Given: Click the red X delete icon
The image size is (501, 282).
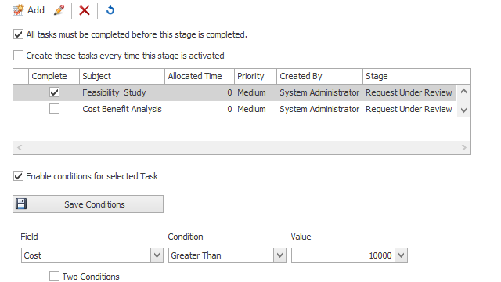Looking at the screenshot, I should [85, 10].
